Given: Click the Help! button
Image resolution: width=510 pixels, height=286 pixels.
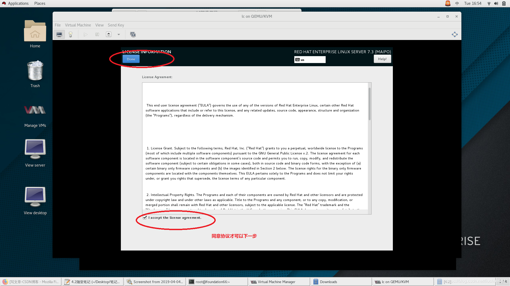Looking at the screenshot, I should click(382, 59).
